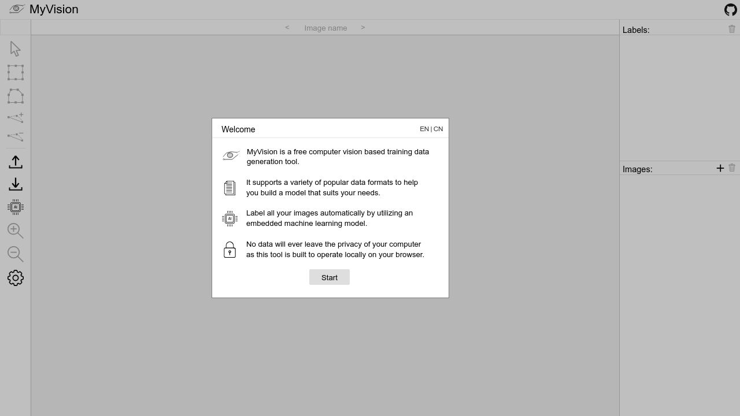Switch language to CN

pos(438,128)
